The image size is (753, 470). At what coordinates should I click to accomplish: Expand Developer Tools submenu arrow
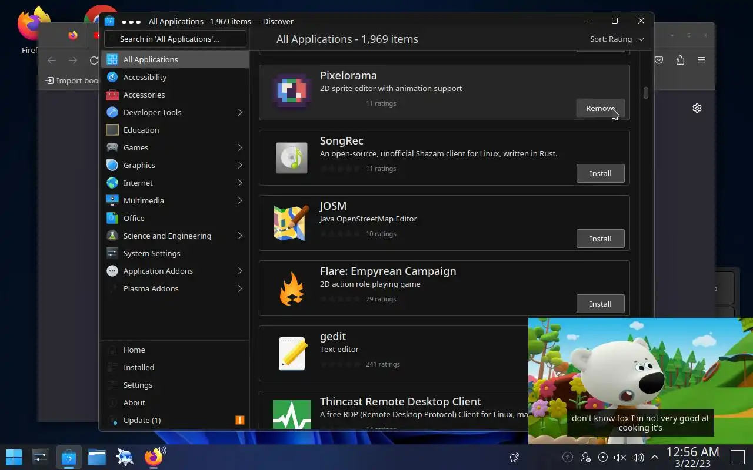(x=240, y=112)
